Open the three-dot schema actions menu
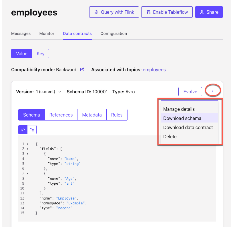The height and width of the screenshot is (227, 231). [x=212, y=92]
